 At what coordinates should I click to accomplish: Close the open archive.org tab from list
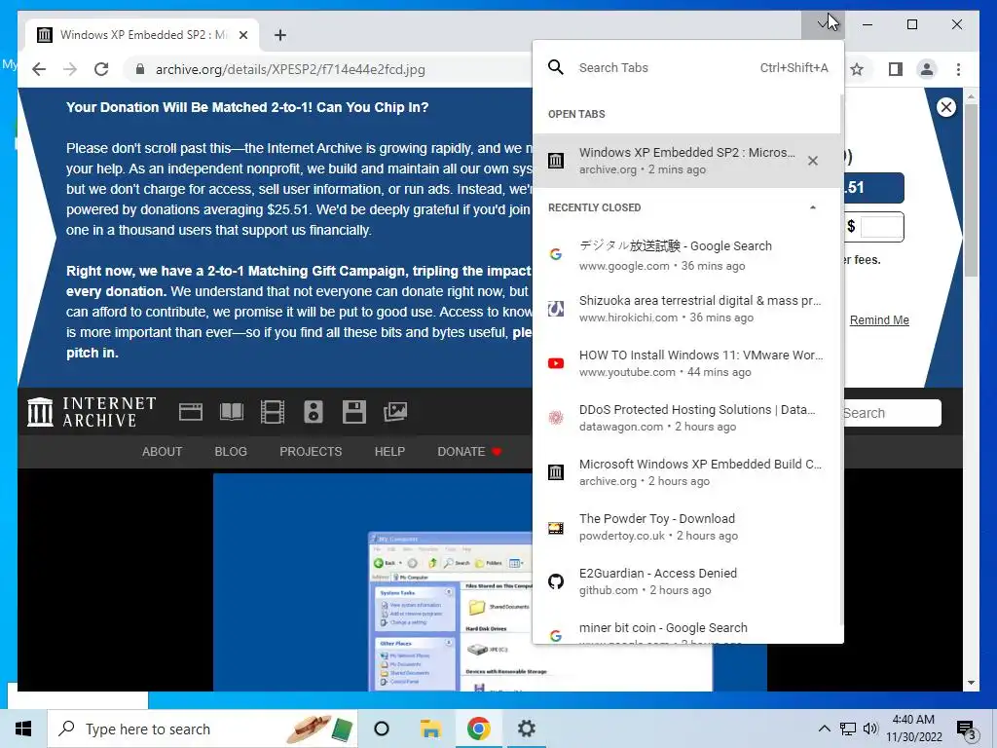(813, 161)
